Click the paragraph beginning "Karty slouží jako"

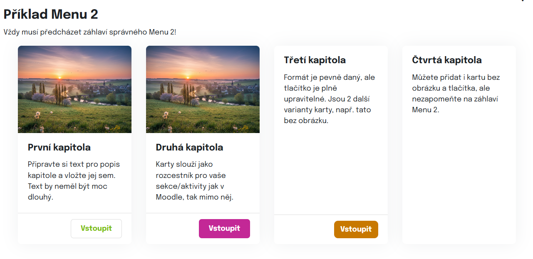click(x=194, y=180)
